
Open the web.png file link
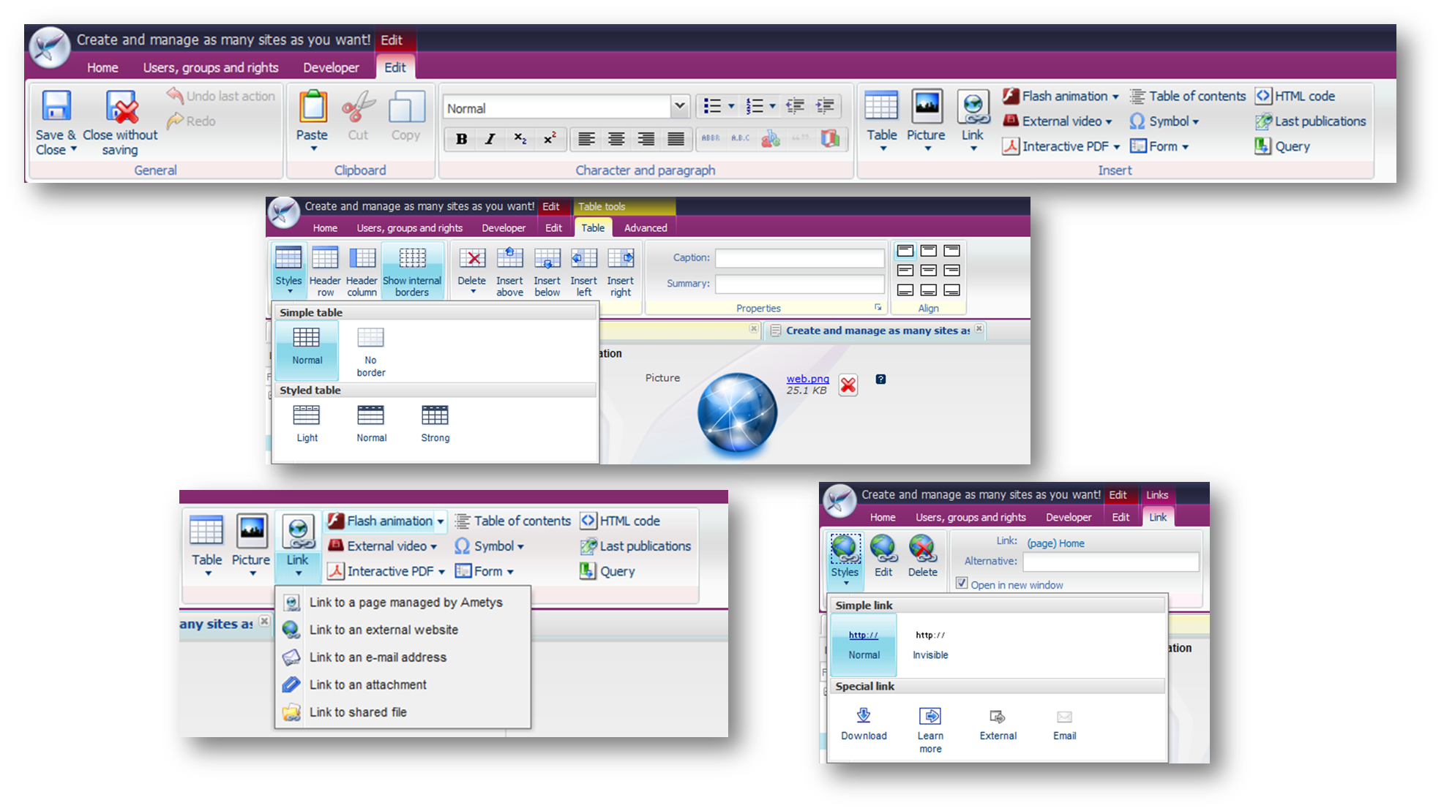pyautogui.click(x=807, y=379)
